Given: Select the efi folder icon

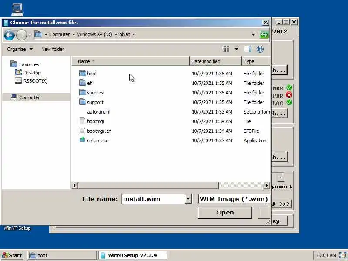Looking at the screenshot, I should click(83, 83).
